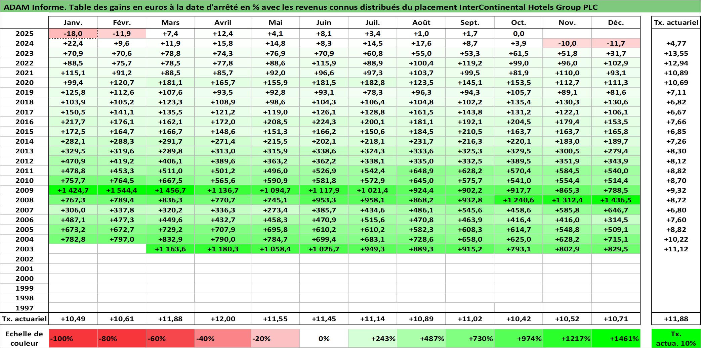Select the +1 312,4 cell in 2008
Screen dimensions: 701x348
coord(567,200)
